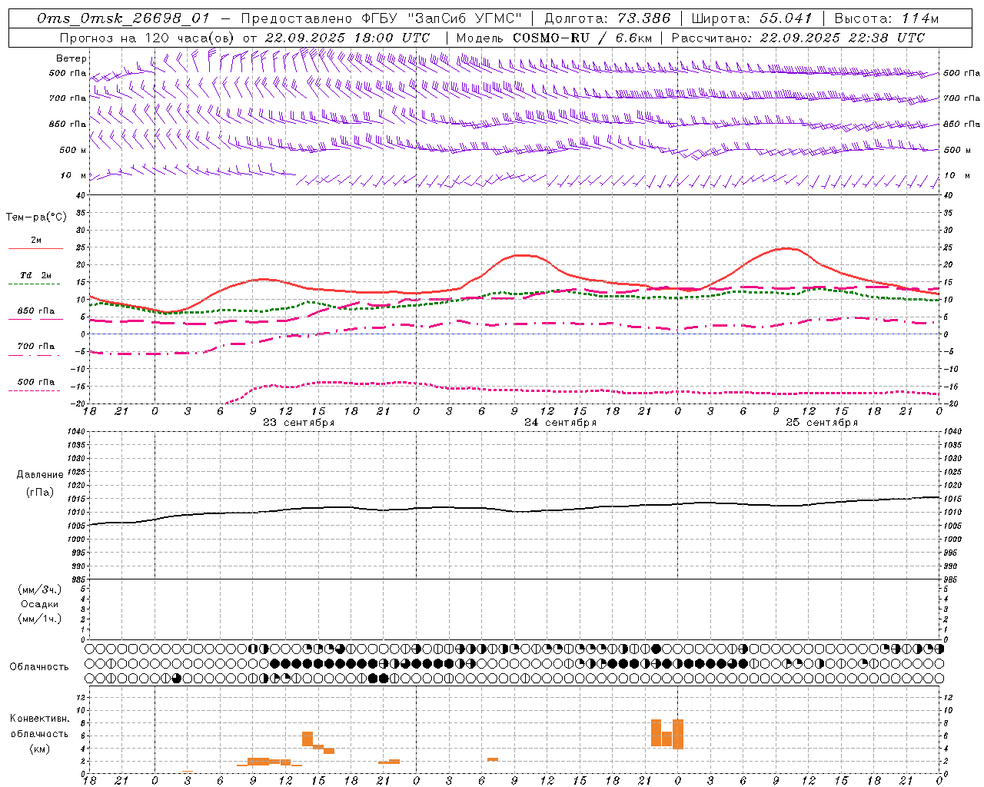Viewport: 984px width, 787px height.
Task: Select the 850 гПа temperature legend entry
Action: coord(35,314)
